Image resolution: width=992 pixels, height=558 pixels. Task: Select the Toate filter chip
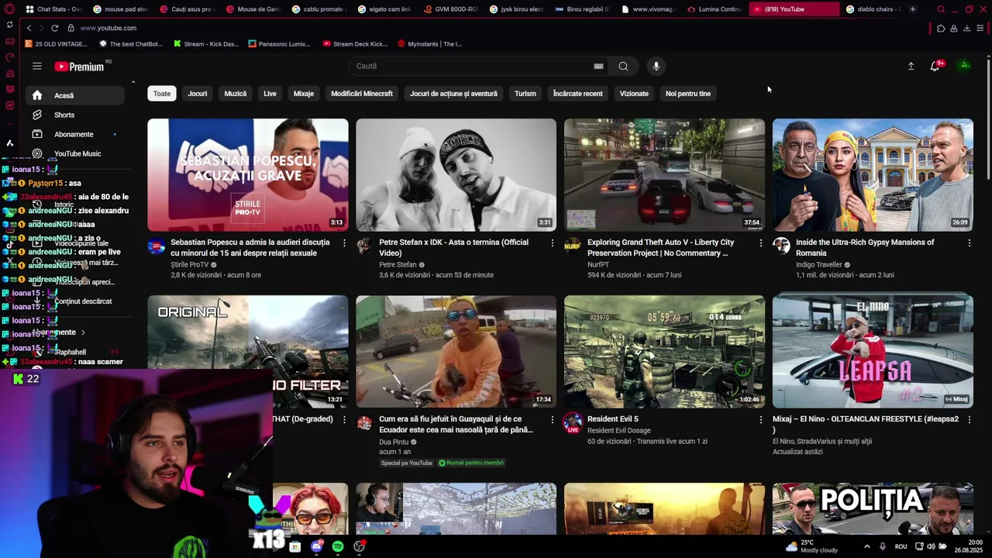coord(162,93)
